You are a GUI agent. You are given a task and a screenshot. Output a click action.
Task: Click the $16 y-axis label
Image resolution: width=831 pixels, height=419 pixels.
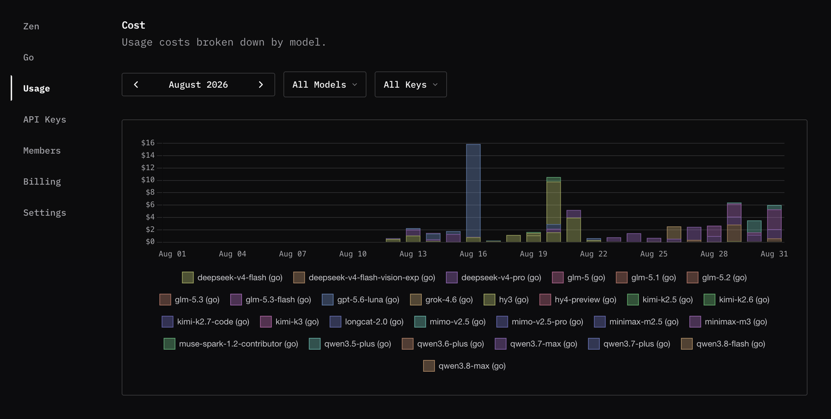point(148,143)
